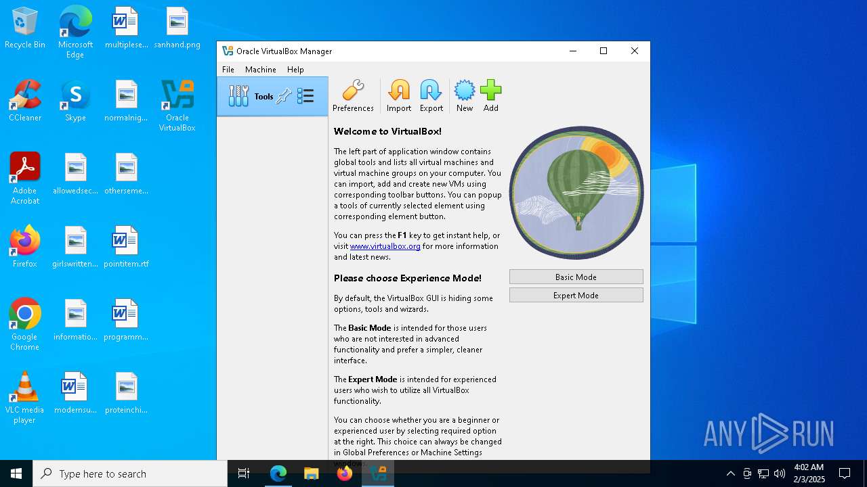
Task: Follow the www.virtualbox.org link
Action: (385, 246)
